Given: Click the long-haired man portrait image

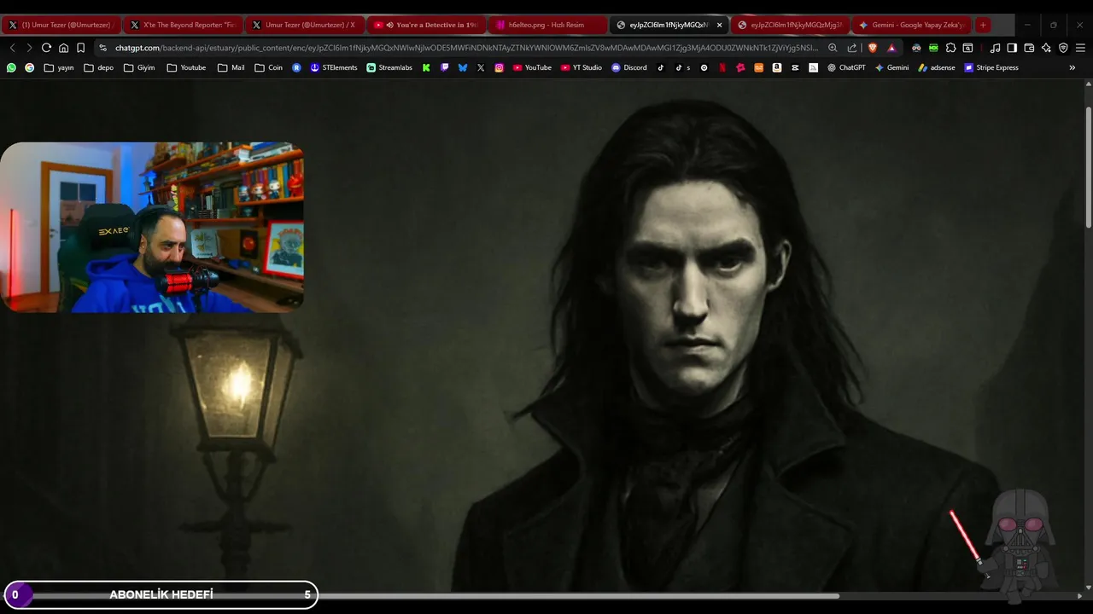Looking at the screenshot, I should point(541,334).
